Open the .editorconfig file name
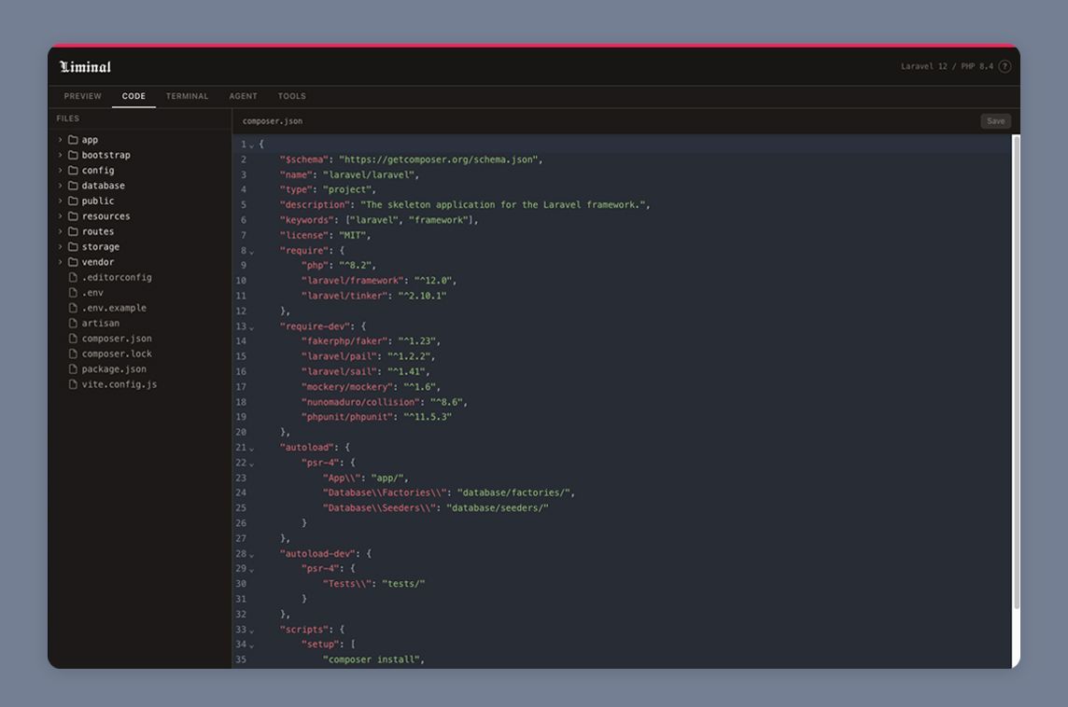1068x707 pixels. (x=117, y=277)
